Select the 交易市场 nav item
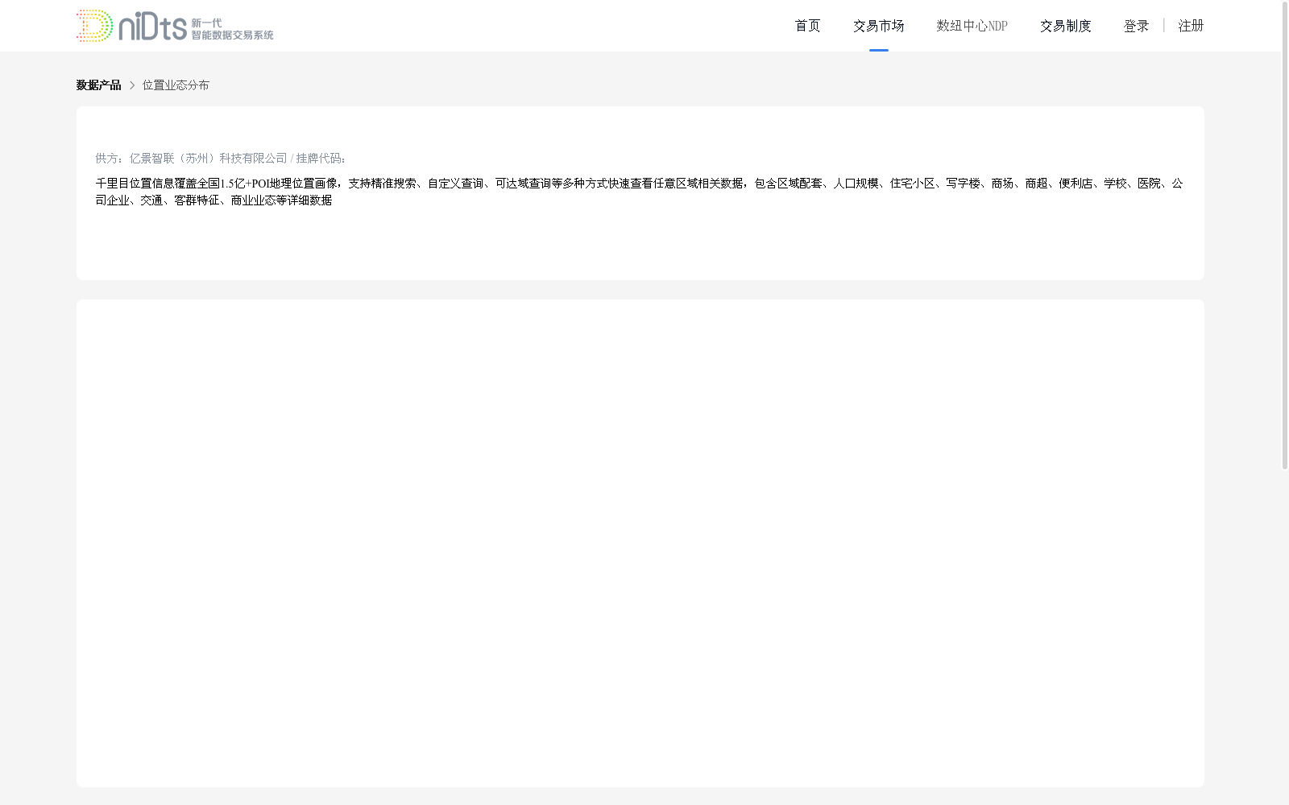 click(878, 26)
